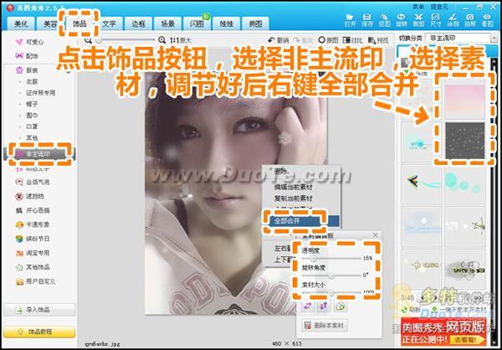Select the 口罩 masks sub-item
The height and width of the screenshot is (350, 502).
click(32, 126)
